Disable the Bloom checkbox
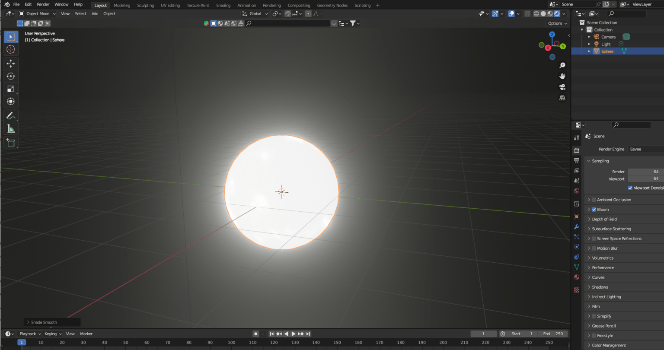Screen dimensions: 664x350 [x=593, y=209]
